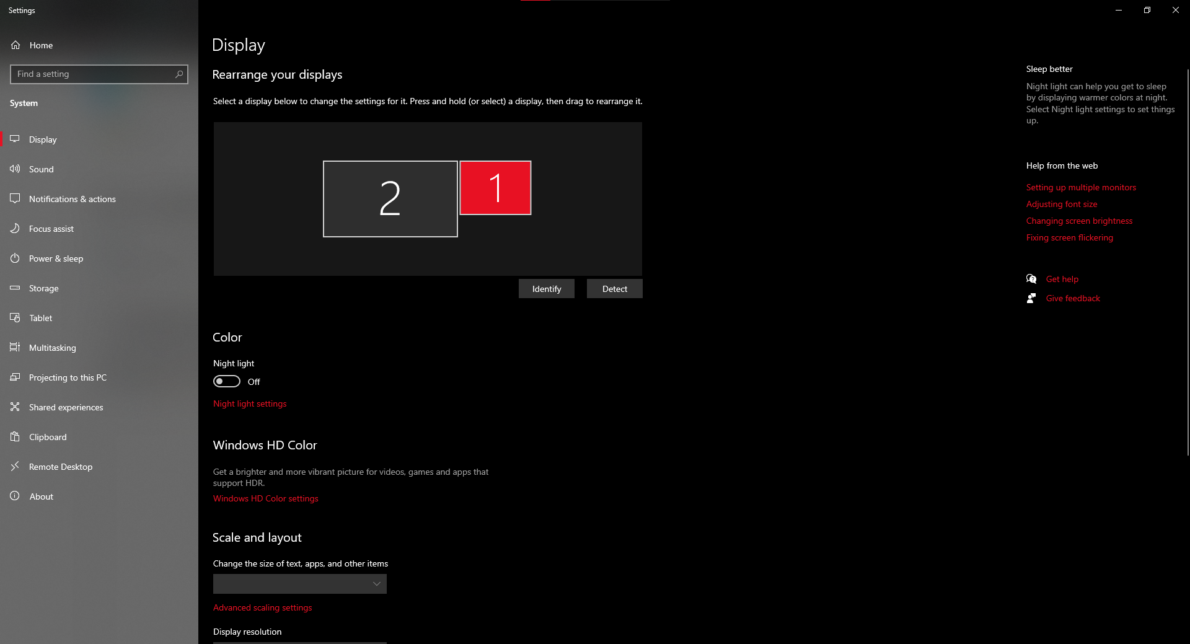Click the Identify button

[x=547, y=289]
